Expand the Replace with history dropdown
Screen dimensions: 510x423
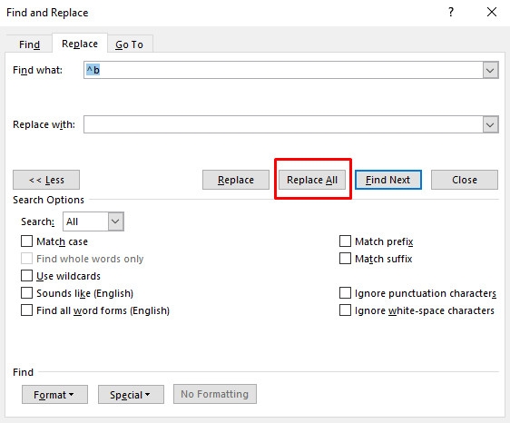coord(490,124)
